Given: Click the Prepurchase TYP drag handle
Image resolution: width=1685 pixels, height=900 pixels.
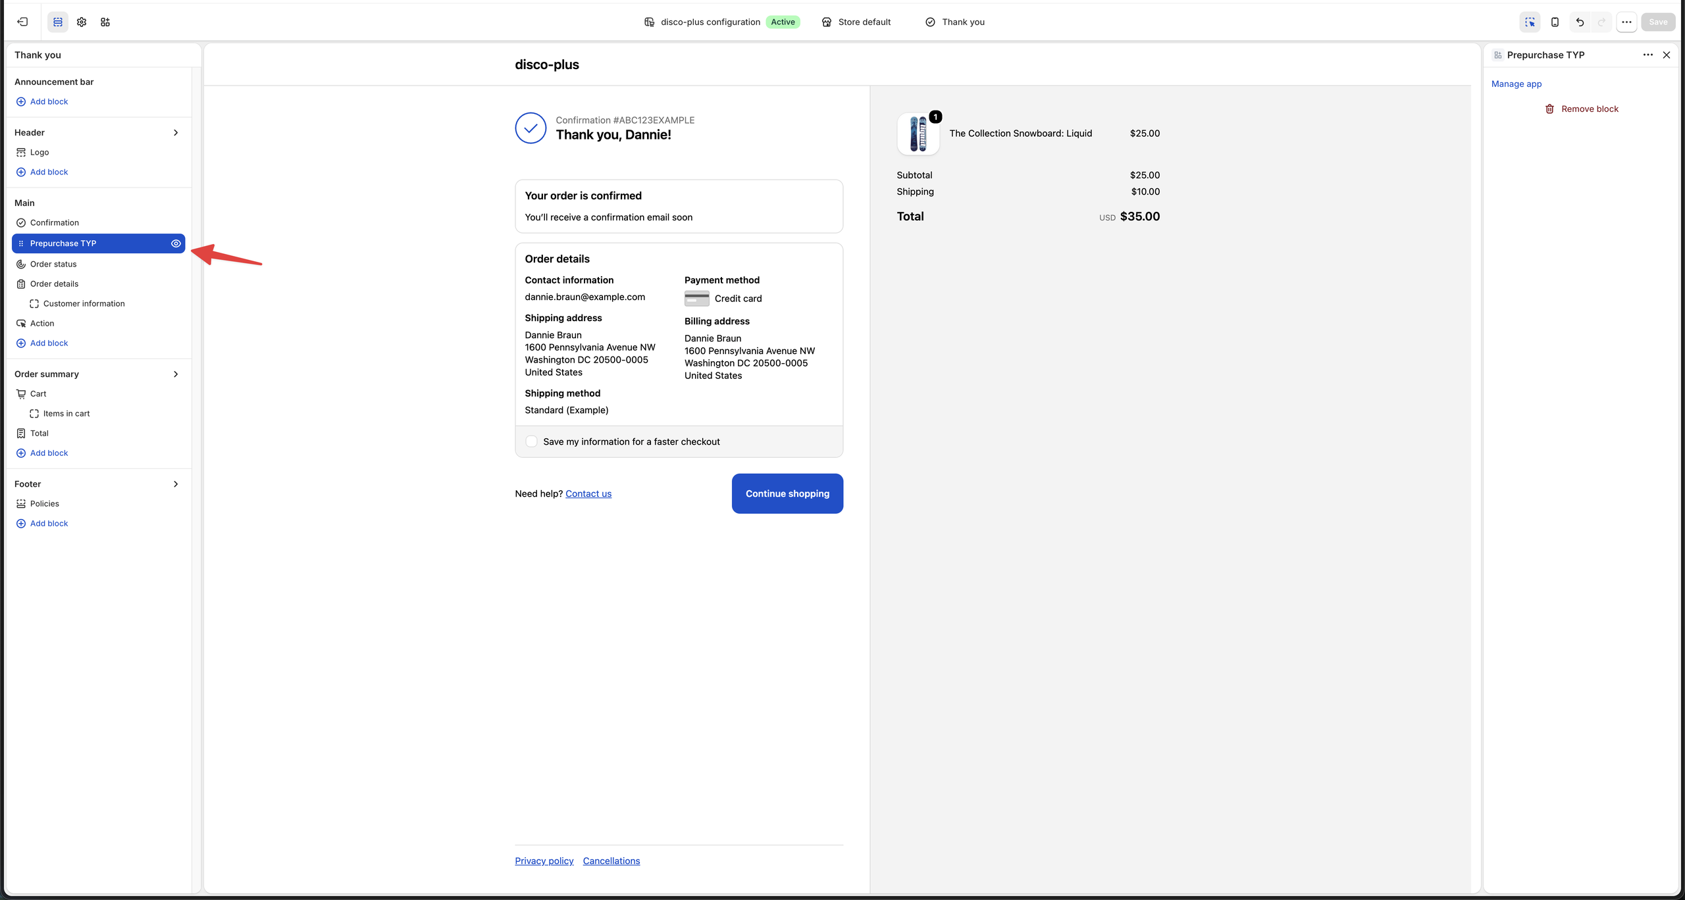Looking at the screenshot, I should [21, 243].
